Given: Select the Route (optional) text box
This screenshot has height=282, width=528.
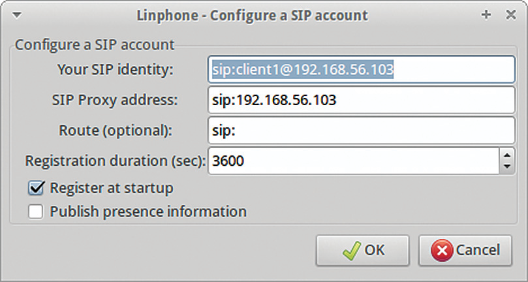Looking at the screenshot, I should 362,131.
